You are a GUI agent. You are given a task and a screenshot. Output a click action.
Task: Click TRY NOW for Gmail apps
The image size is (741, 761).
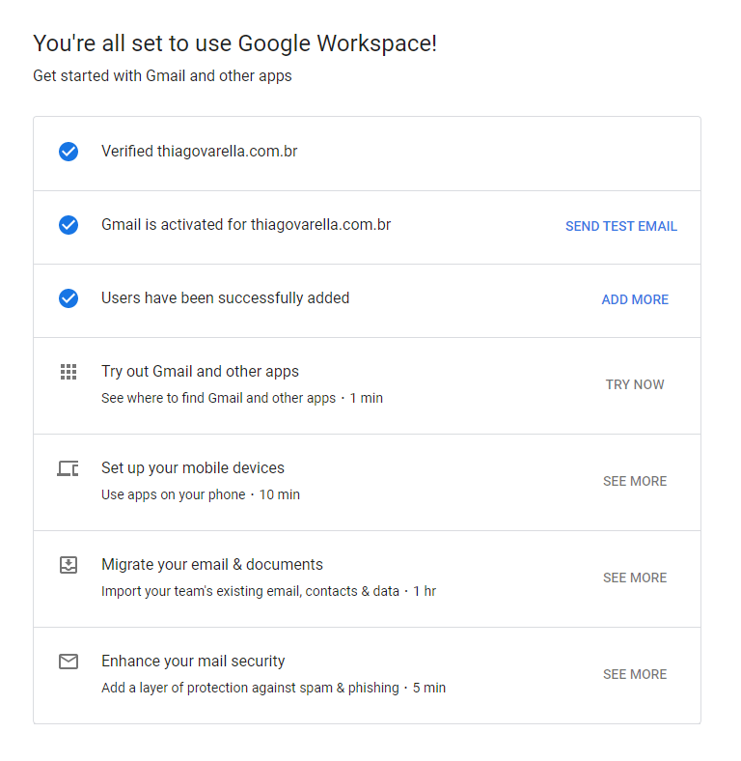(x=635, y=384)
